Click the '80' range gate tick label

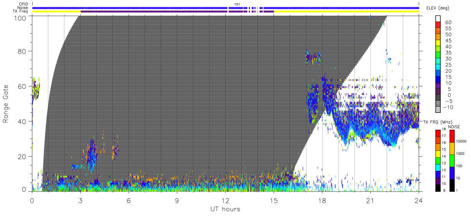22,51
